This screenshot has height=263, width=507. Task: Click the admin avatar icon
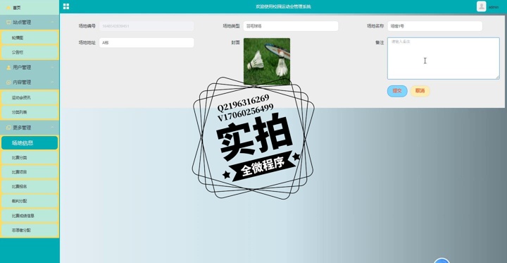click(481, 6)
